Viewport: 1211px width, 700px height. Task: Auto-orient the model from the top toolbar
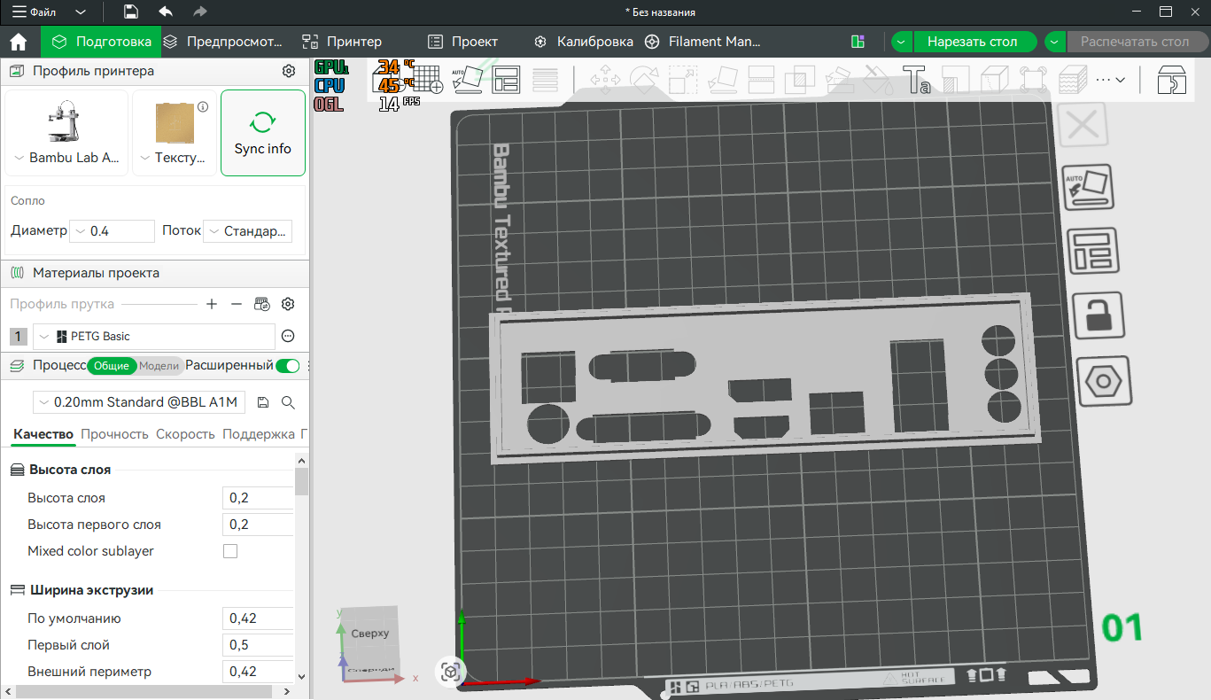468,79
